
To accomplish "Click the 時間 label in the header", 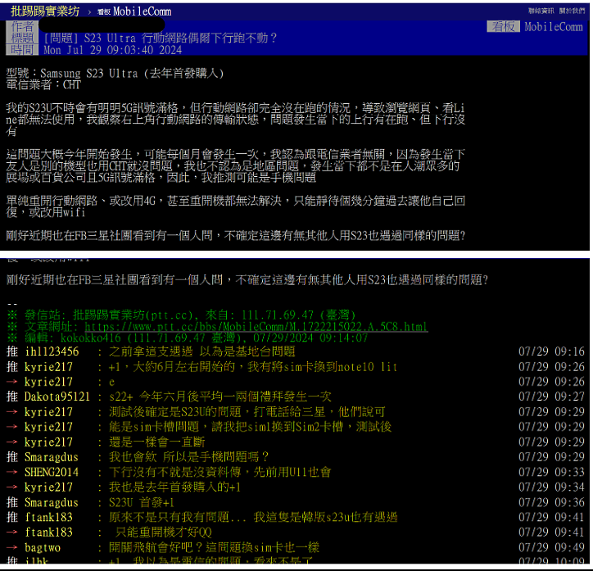I will click(22, 49).
